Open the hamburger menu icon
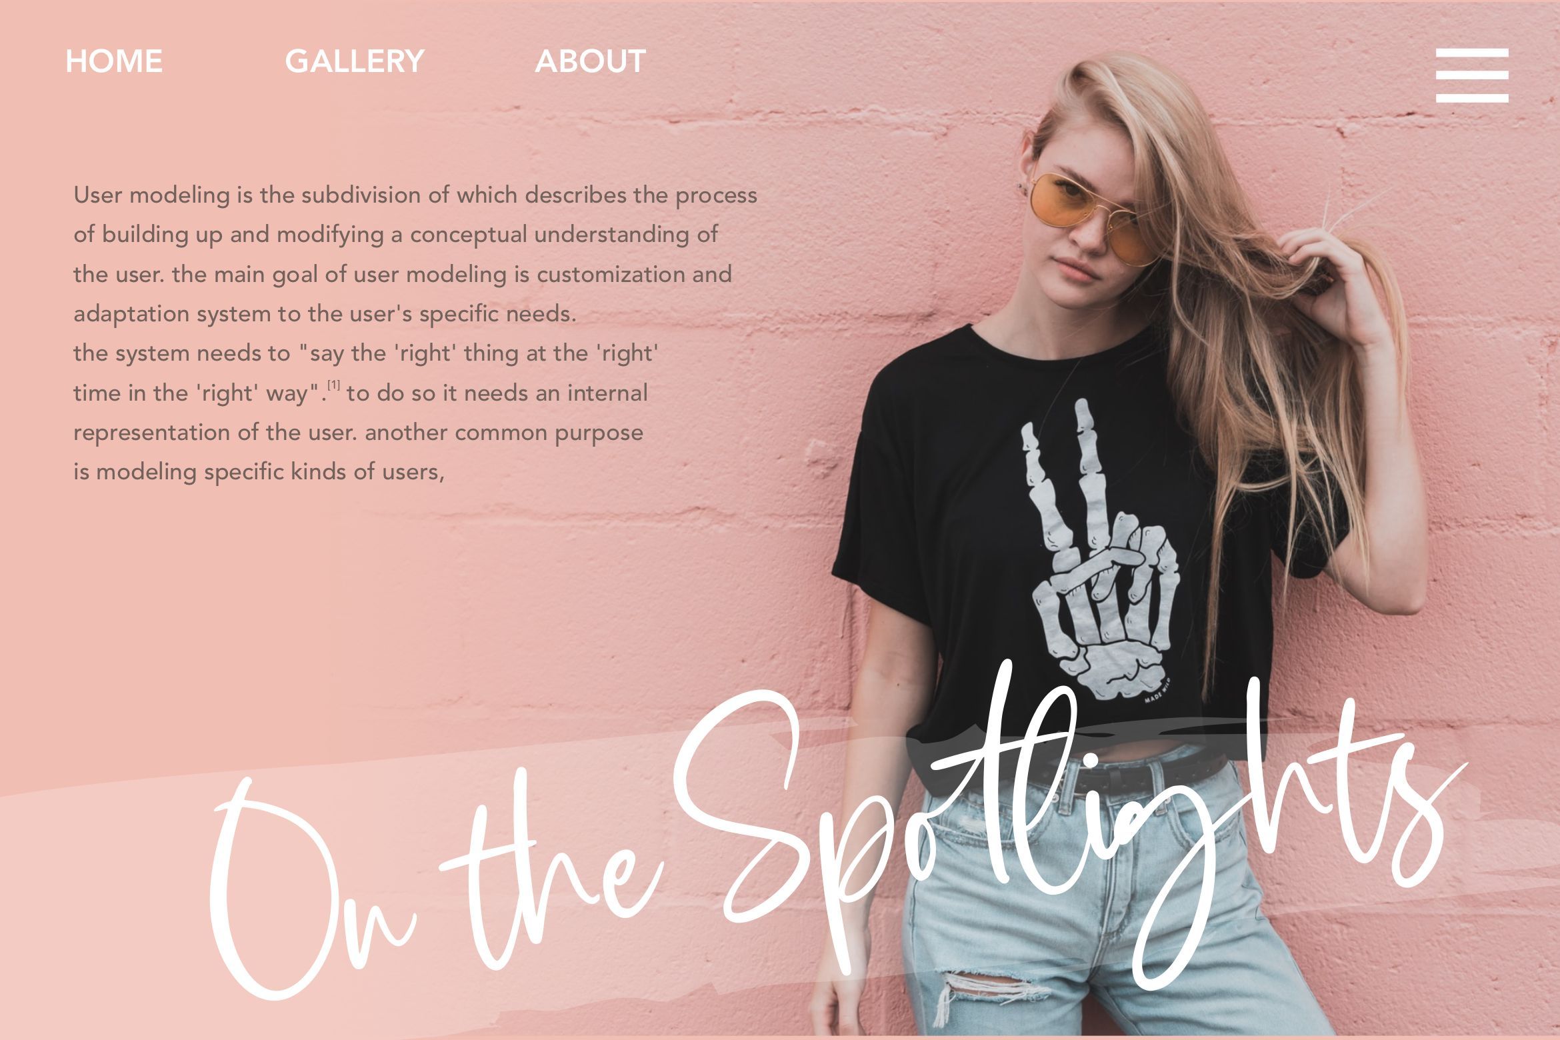Viewport: 1560px width, 1040px height. point(1472,75)
